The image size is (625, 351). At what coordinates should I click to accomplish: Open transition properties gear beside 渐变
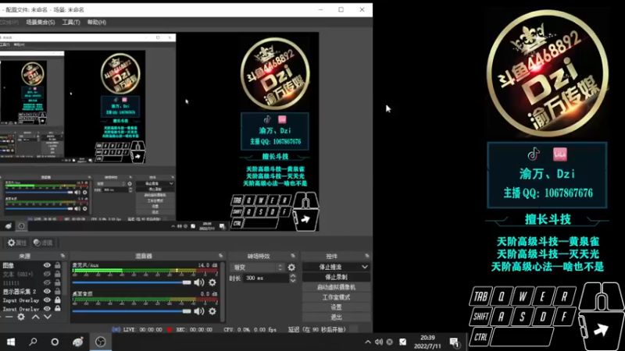tap(291, 268)
